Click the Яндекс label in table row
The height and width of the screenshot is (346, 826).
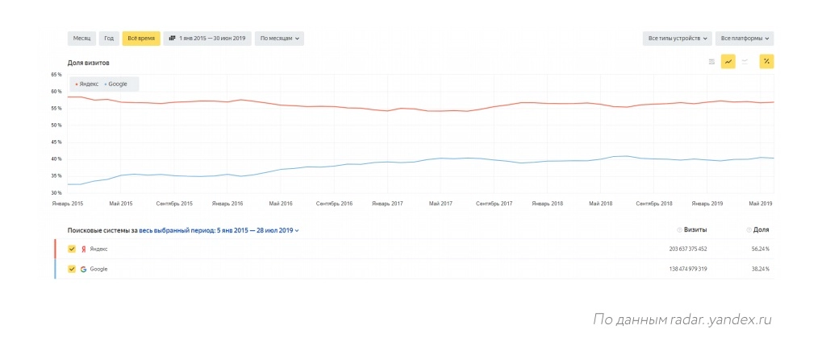click(x=98, y=249)
